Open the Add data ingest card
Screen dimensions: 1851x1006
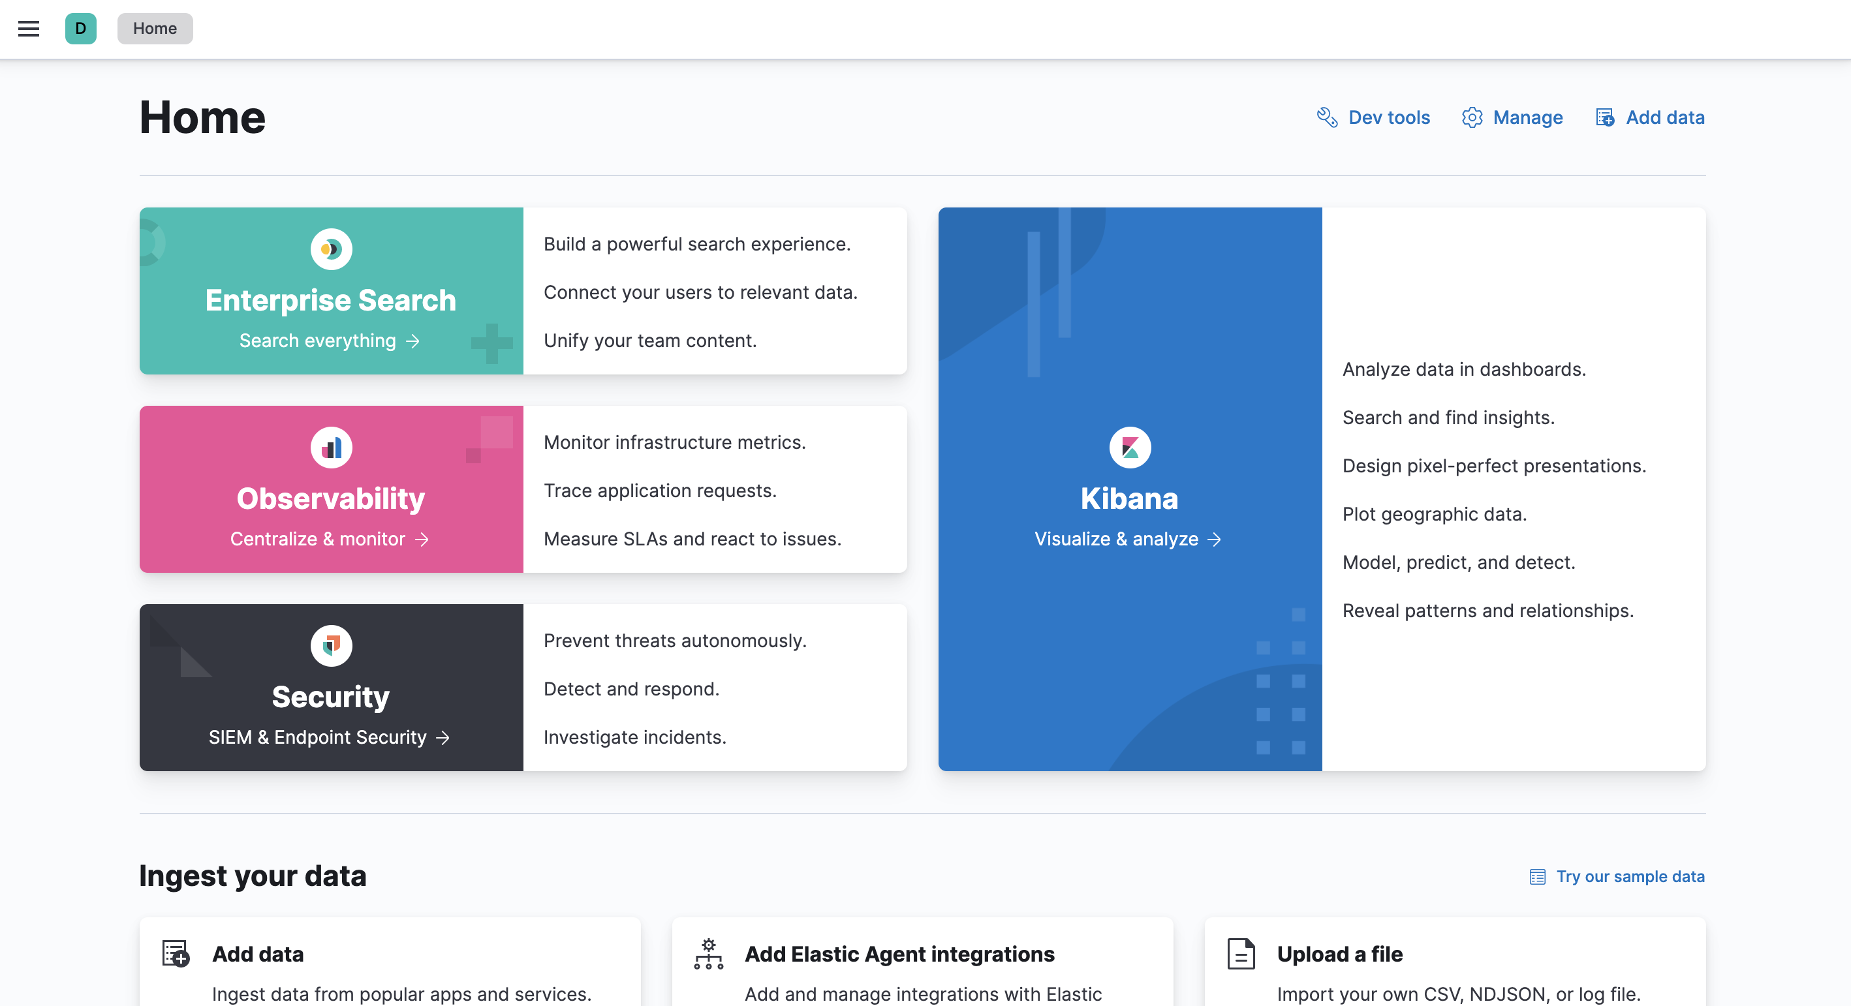258,954
